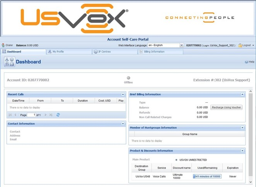The height and width of the screenshot is (187, 256).
Task: Collapse the Member of Huntgroups Information panel
Action: point(242,128)
